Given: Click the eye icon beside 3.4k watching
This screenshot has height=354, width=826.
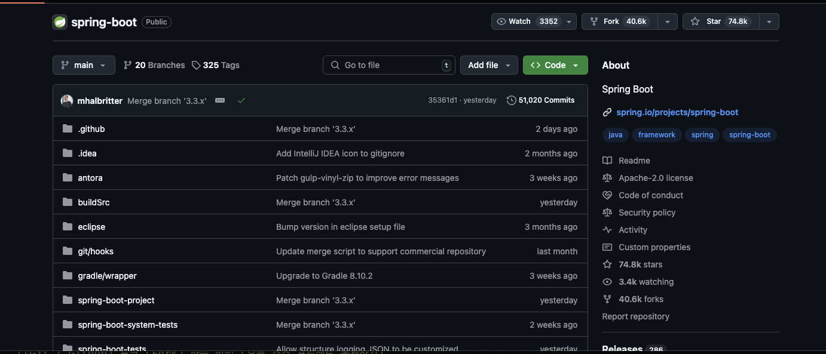Looking at the screenshot, I should coord(607,282).
